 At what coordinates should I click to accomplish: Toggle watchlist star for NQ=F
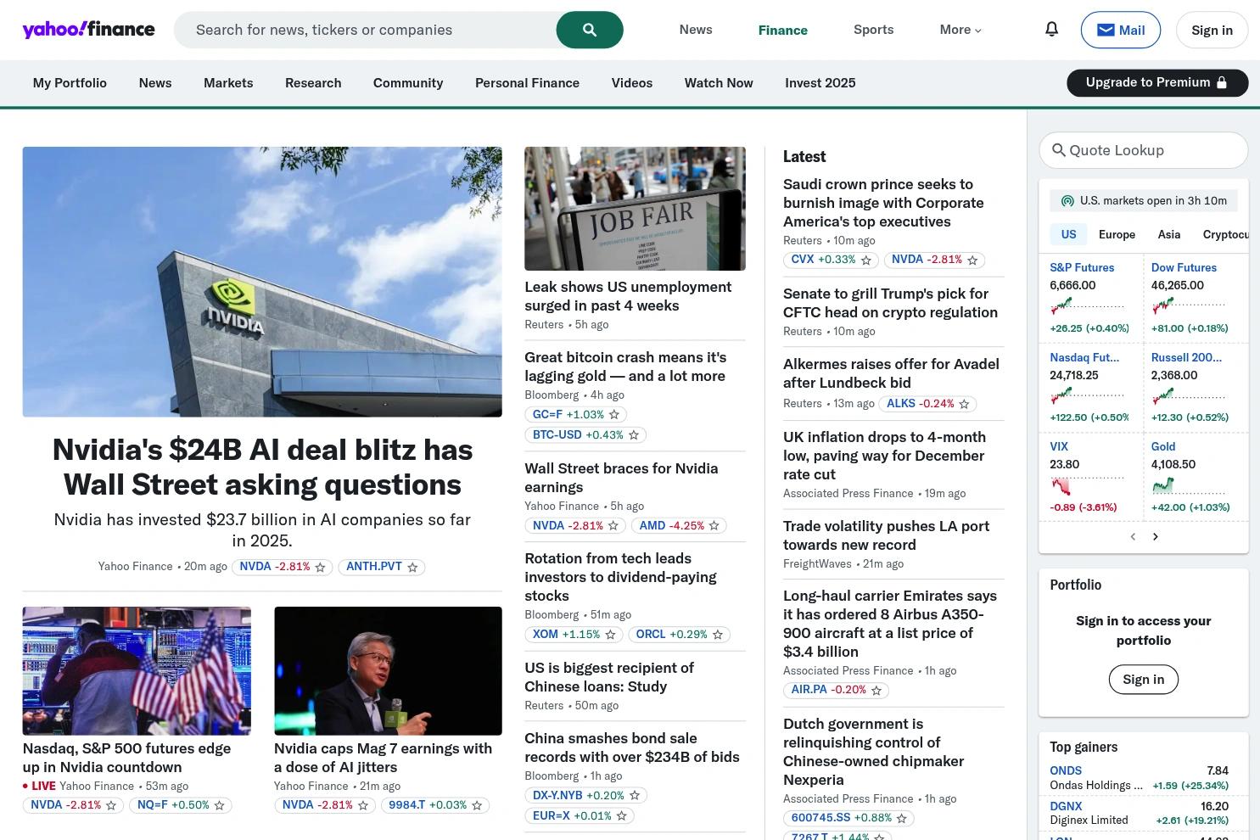[x=219, y=806]
